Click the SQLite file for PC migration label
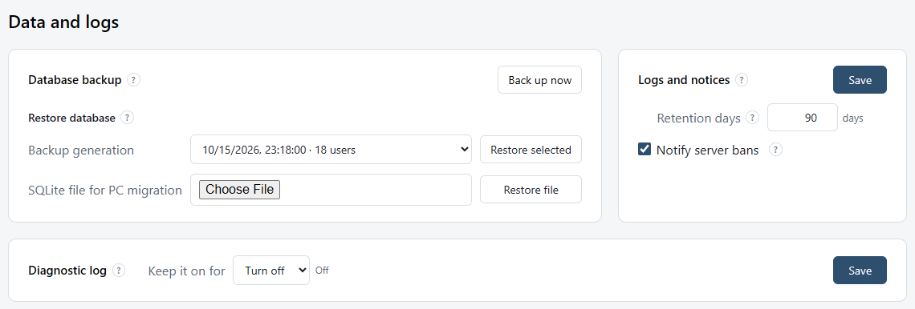The image size is (915, 309). [x=105, y=191]
